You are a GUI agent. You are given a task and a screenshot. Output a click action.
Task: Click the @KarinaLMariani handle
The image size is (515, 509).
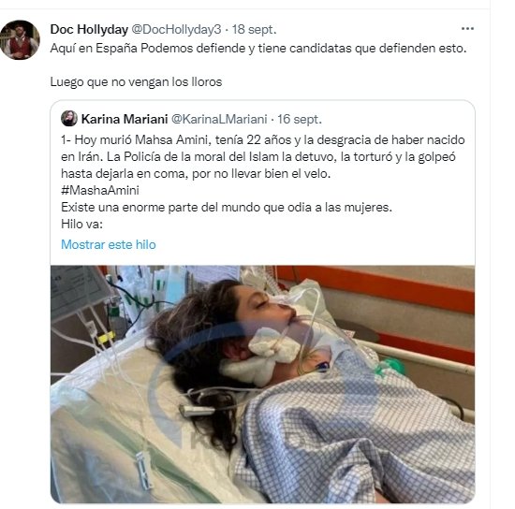(x=219, y=119)
